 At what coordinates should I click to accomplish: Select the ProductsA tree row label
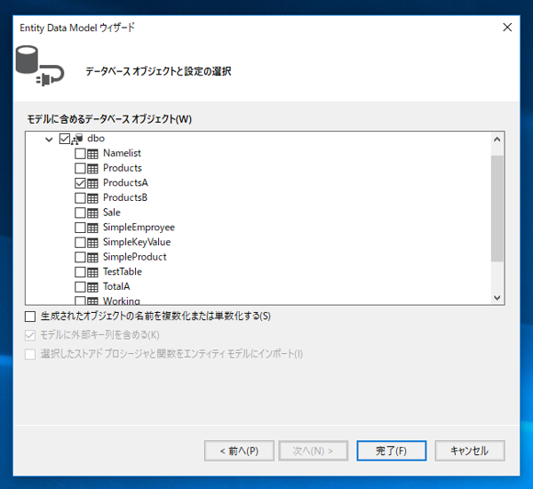tap(125, 183)
